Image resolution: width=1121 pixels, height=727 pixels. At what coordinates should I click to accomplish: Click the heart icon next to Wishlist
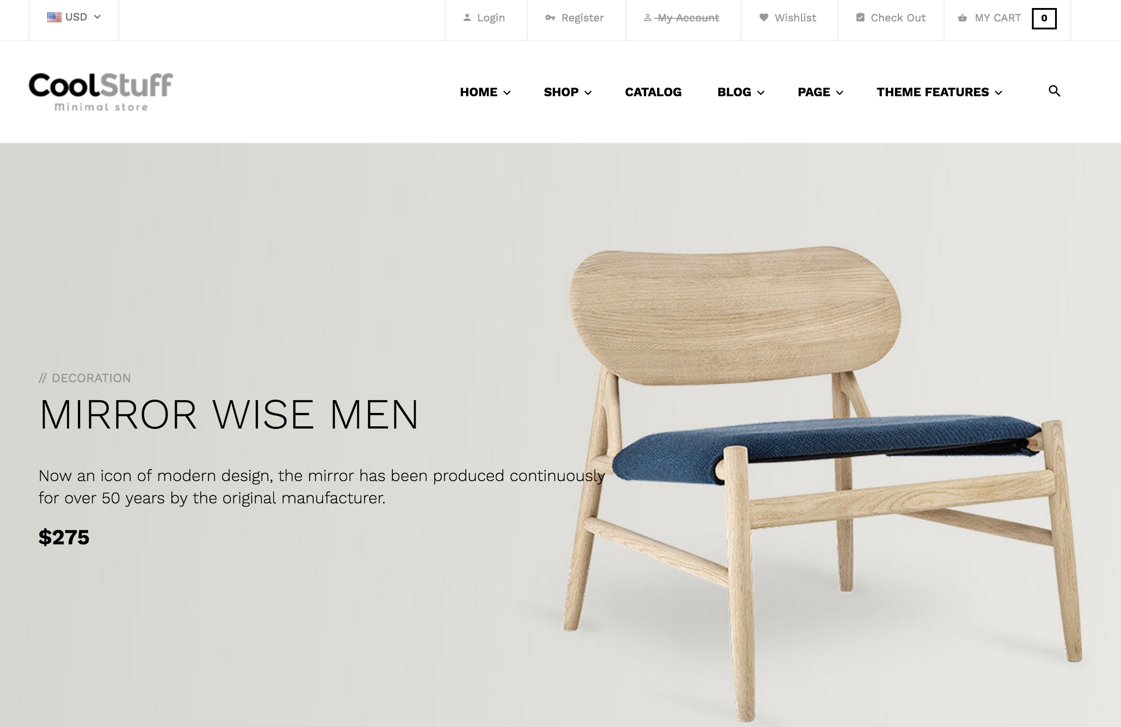(x=764, y=17)
